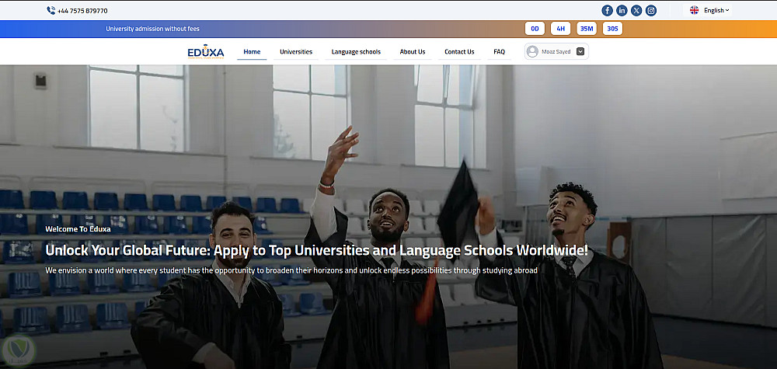Image resolution: width=777 pixels, height=369 pixels.
Task: Click the 'Welcome To Eduxa' text
Action: click(x=78, y=229)
